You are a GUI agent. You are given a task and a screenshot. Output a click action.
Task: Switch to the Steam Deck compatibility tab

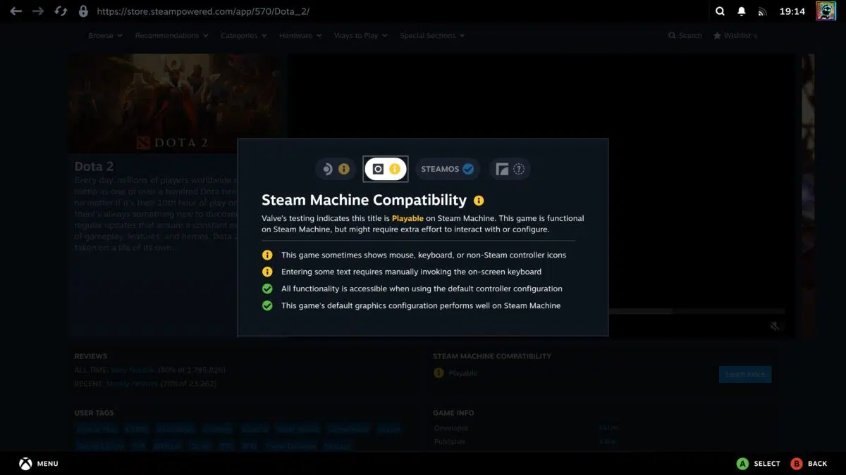point(336,169)
